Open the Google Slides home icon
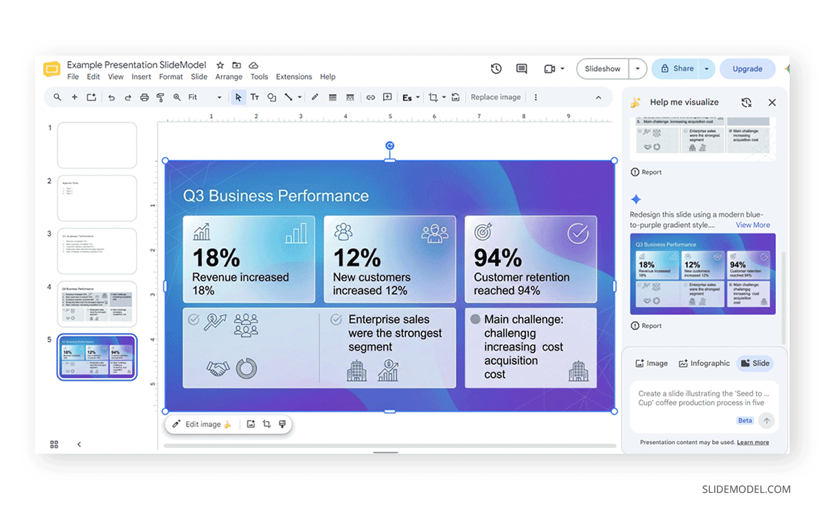This screenshot has width=824, height=510. (x=51, y=69)
